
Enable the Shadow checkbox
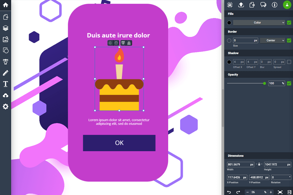tap(289, 62)
